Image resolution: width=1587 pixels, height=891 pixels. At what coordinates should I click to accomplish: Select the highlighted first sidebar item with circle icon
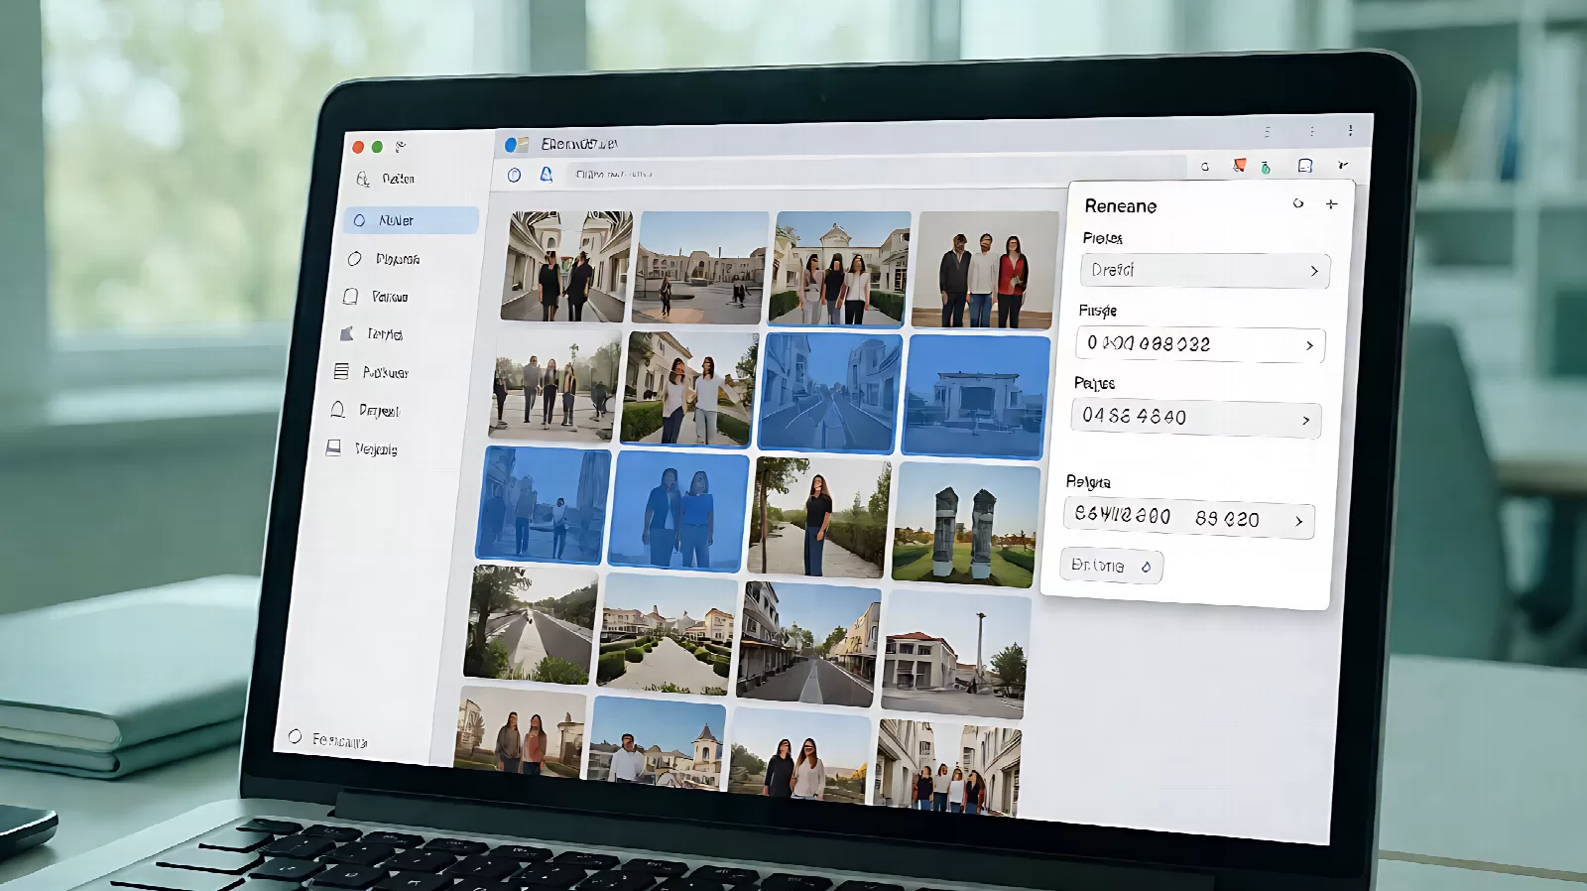(412, 220)
